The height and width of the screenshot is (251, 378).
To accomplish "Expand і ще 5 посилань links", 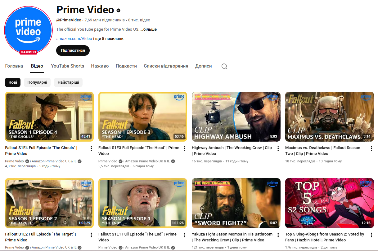I will click(x=109, y=38).
